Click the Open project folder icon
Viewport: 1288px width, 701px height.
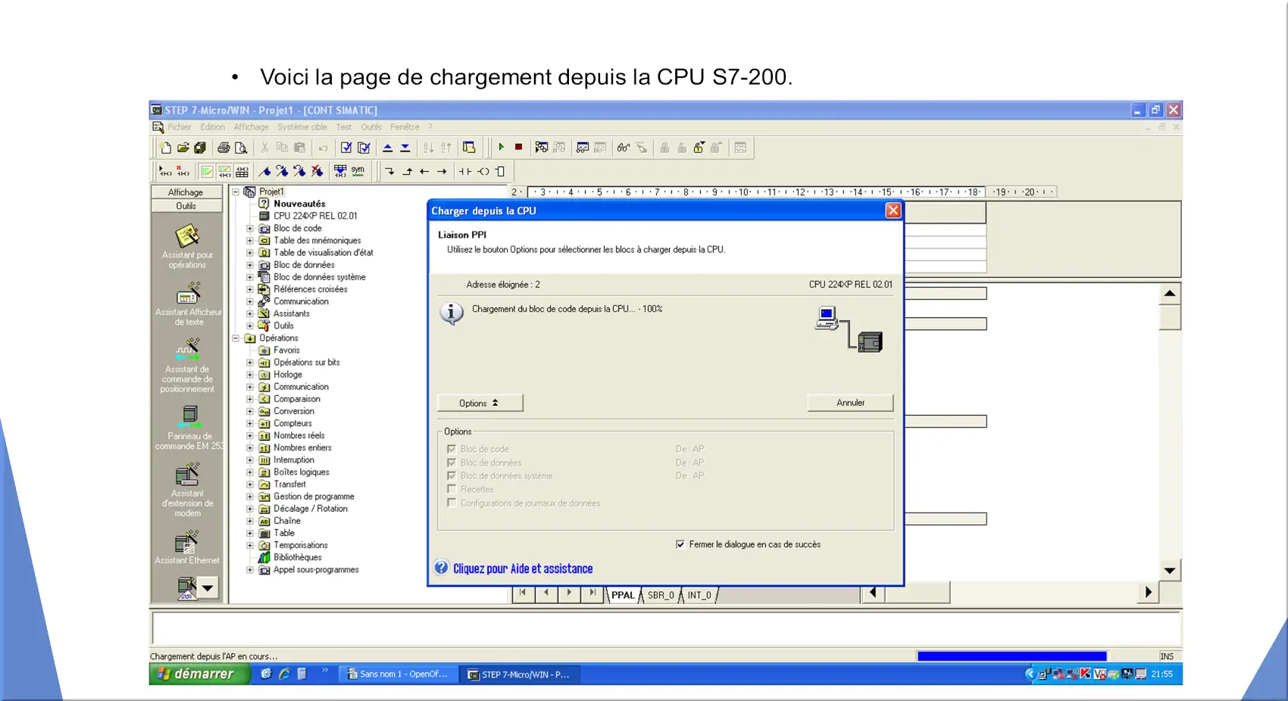[x=183, y=148]
